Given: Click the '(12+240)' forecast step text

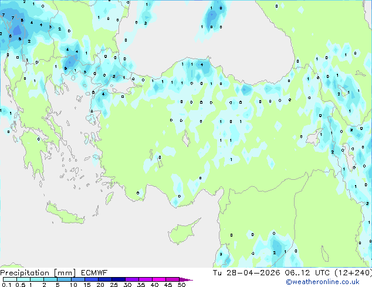Looking at the screenshot, I should click(353, 273).
